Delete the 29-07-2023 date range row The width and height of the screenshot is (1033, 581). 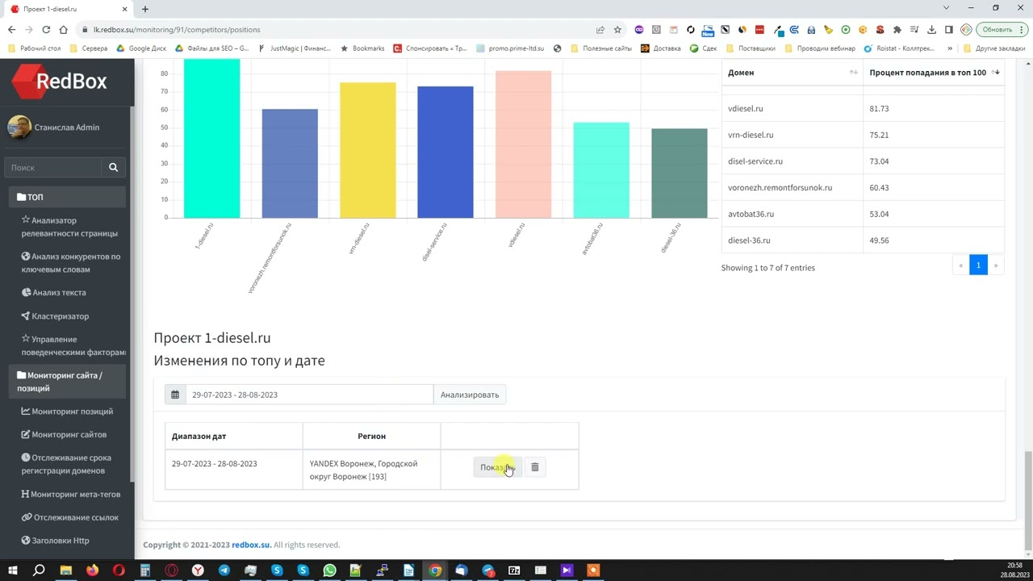(x=534, y=467)
